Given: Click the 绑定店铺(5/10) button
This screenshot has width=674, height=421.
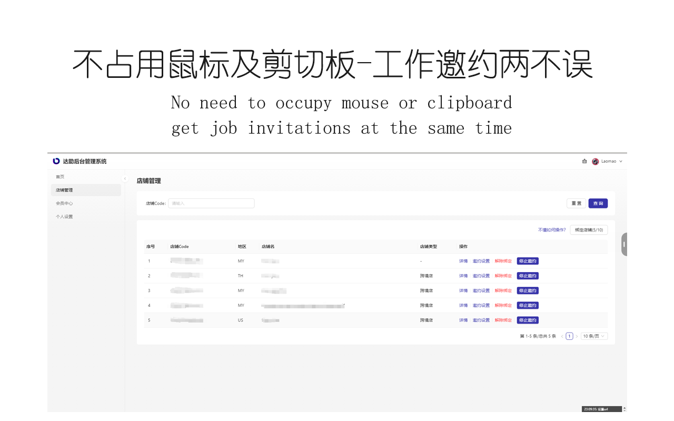Looking at the screenshot, I should tap(589, 230).
